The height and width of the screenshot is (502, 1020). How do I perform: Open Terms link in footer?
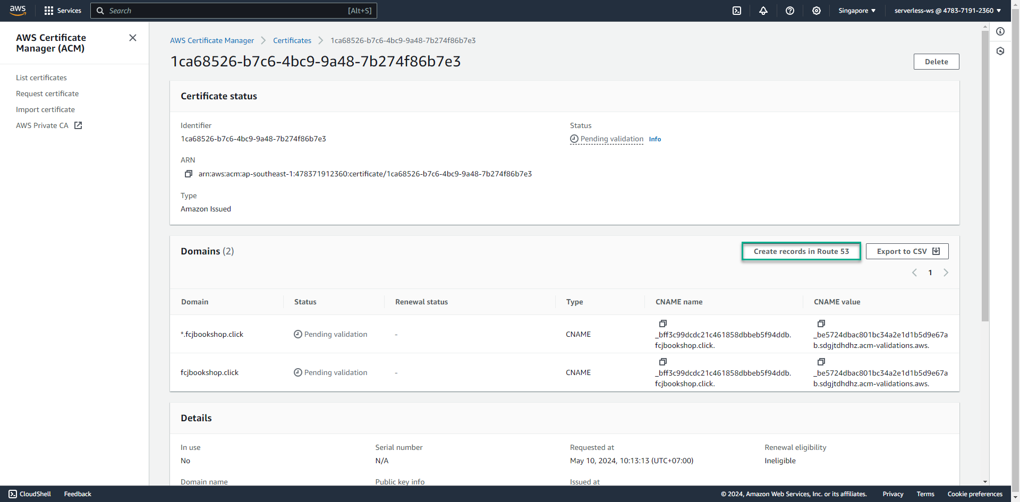(925, 494)
